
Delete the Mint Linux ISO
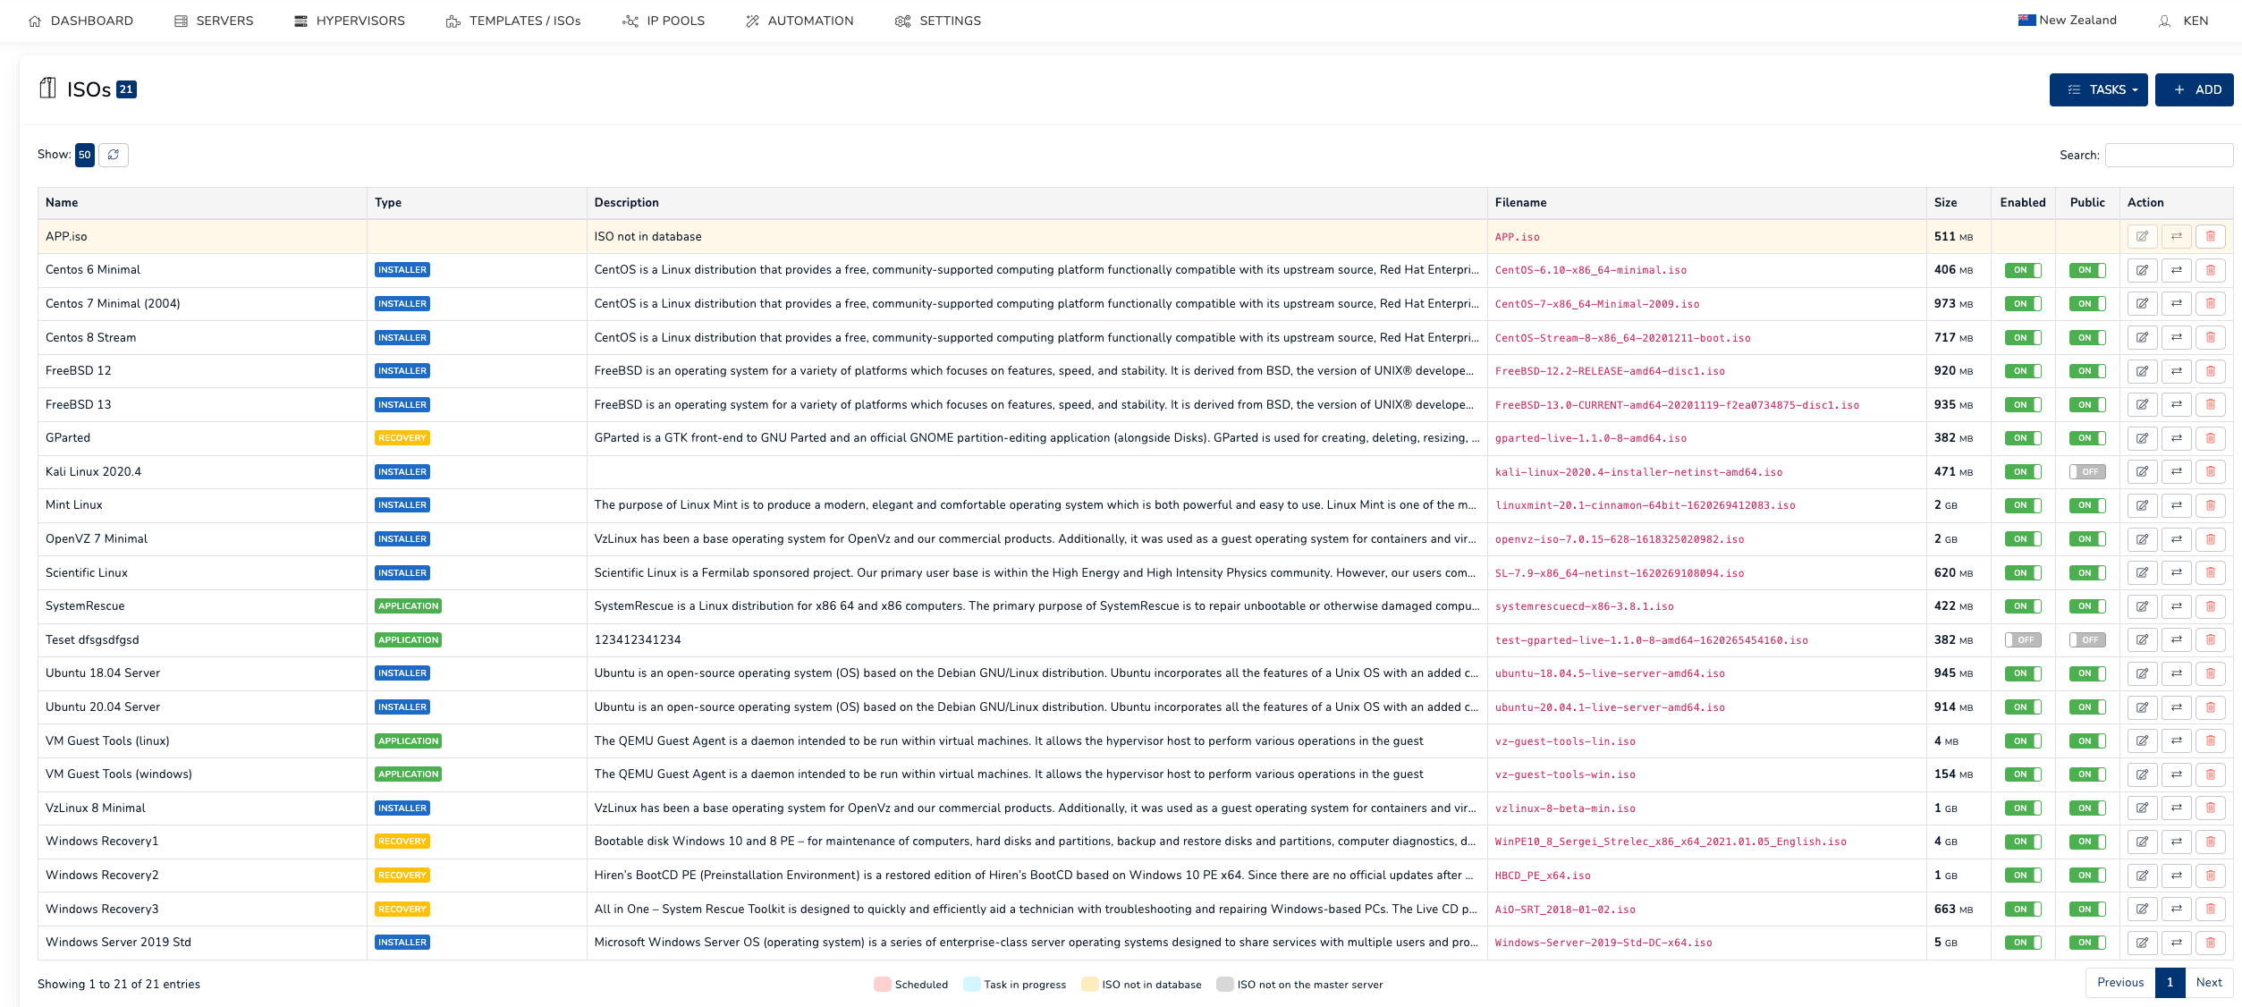[2210, 505]
